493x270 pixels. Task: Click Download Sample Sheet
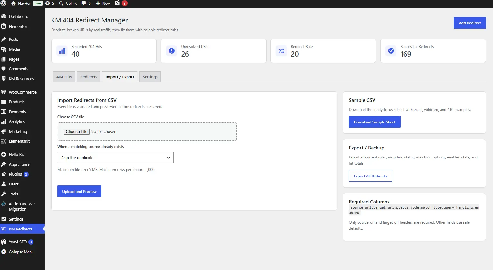coord(374,122)
